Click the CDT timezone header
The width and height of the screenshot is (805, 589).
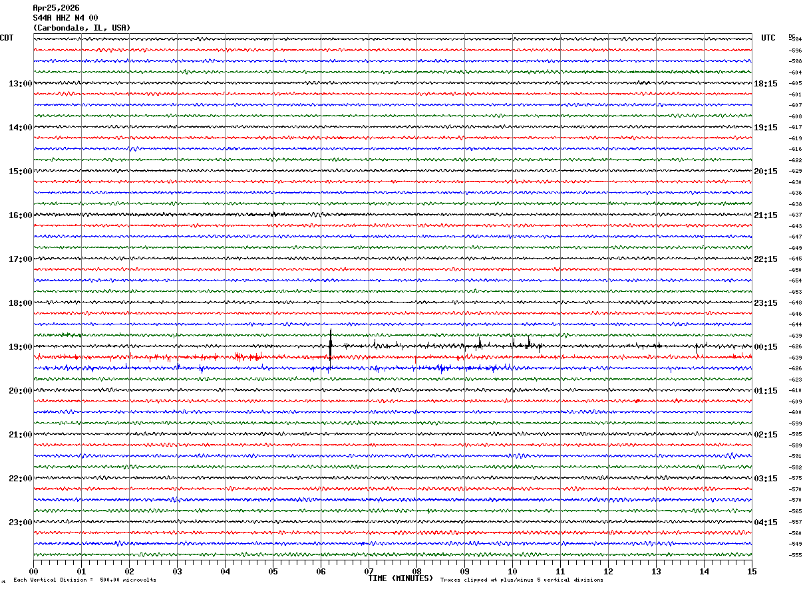7,38
